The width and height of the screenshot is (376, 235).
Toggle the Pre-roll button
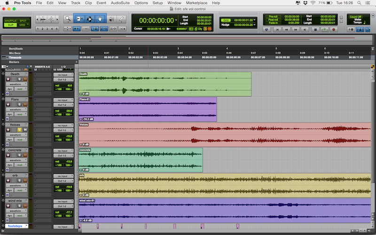point(273,16)
